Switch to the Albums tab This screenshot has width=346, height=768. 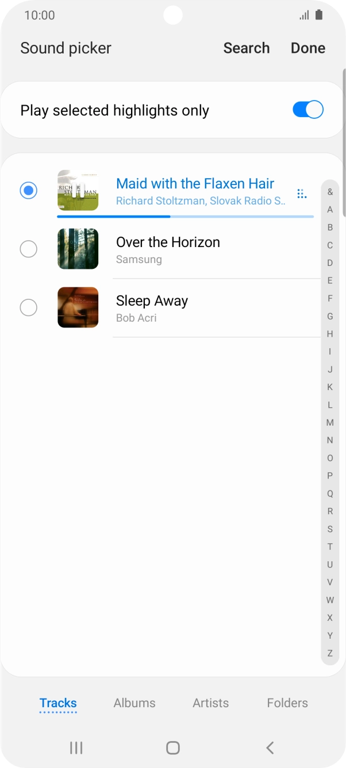(134, 703)
